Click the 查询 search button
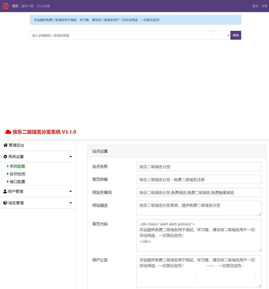The height and width of the screenshot is (289, 269). pyautogui.click(x=236, y=35)
